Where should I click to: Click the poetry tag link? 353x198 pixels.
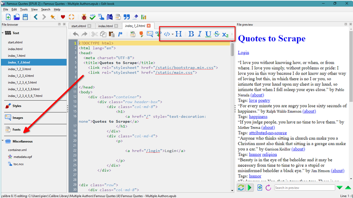coord(264,100)
